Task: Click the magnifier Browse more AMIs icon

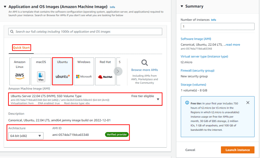Action: point(144,63)
